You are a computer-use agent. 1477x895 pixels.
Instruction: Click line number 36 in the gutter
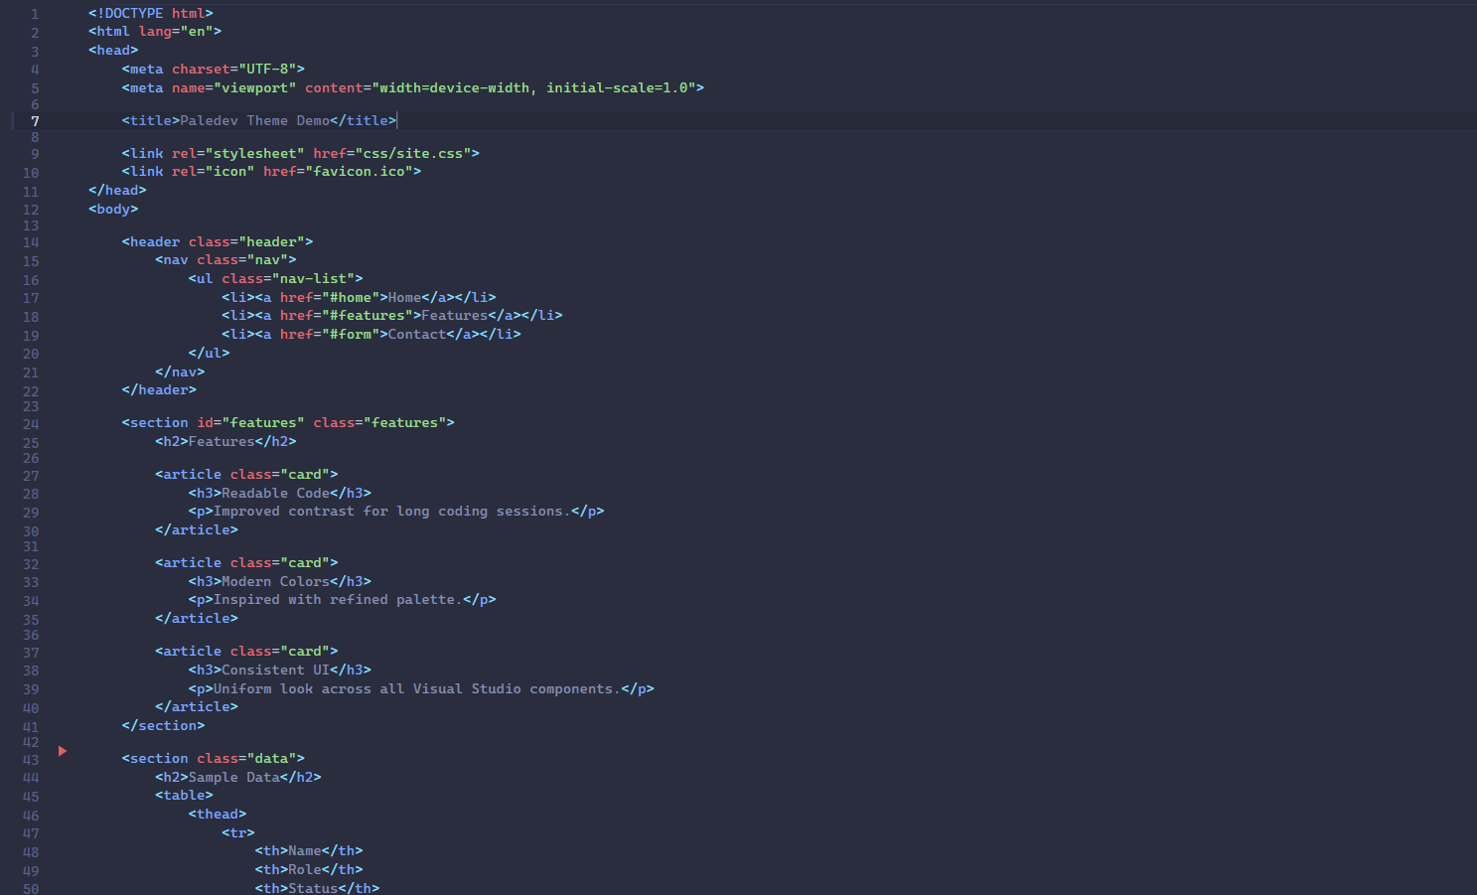31,635
